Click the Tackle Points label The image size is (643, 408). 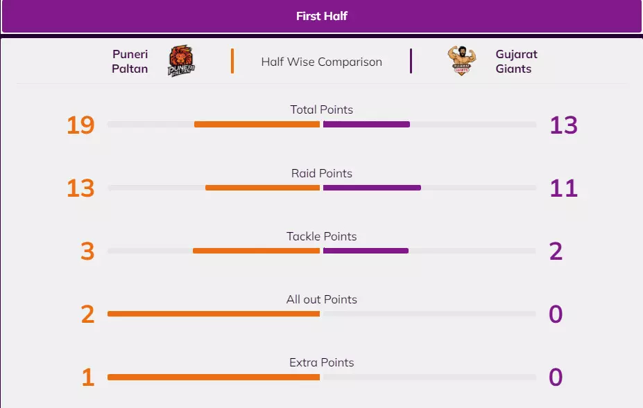pos(321,236)
